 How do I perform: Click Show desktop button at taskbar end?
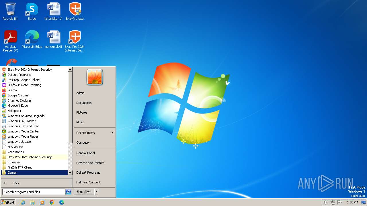coord(364,202)
